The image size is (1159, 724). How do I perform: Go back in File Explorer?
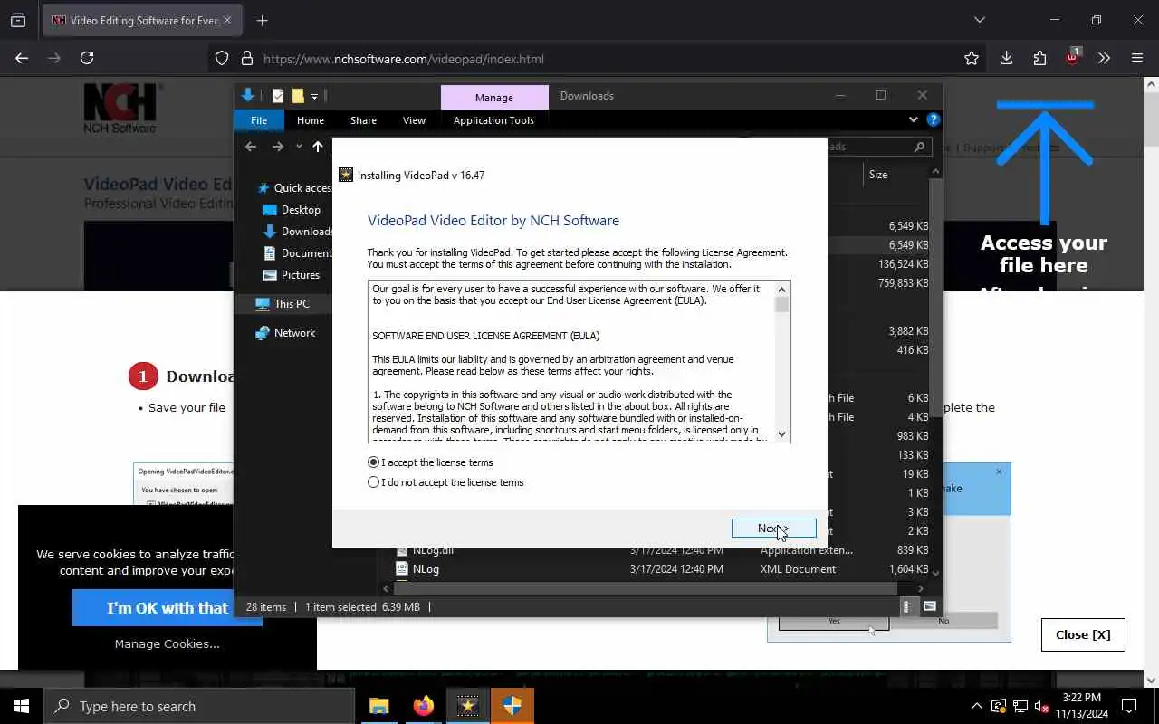click(251, 147)
